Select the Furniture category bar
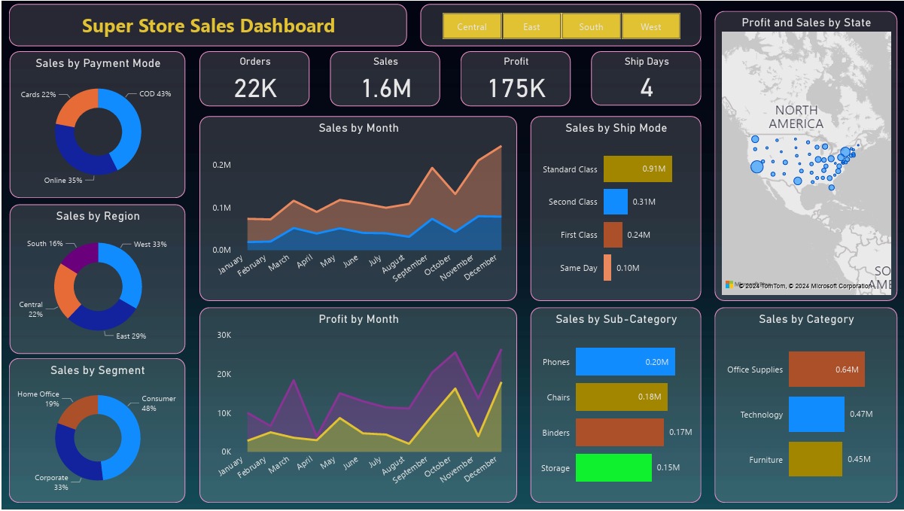 click(x=814, y=460)
